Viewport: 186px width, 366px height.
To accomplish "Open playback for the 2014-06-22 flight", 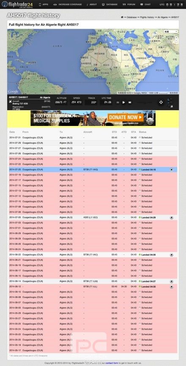I will [172, 255].
